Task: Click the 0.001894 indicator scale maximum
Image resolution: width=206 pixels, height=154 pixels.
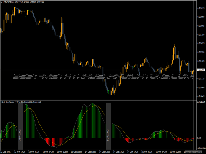Action: point(201,102)
